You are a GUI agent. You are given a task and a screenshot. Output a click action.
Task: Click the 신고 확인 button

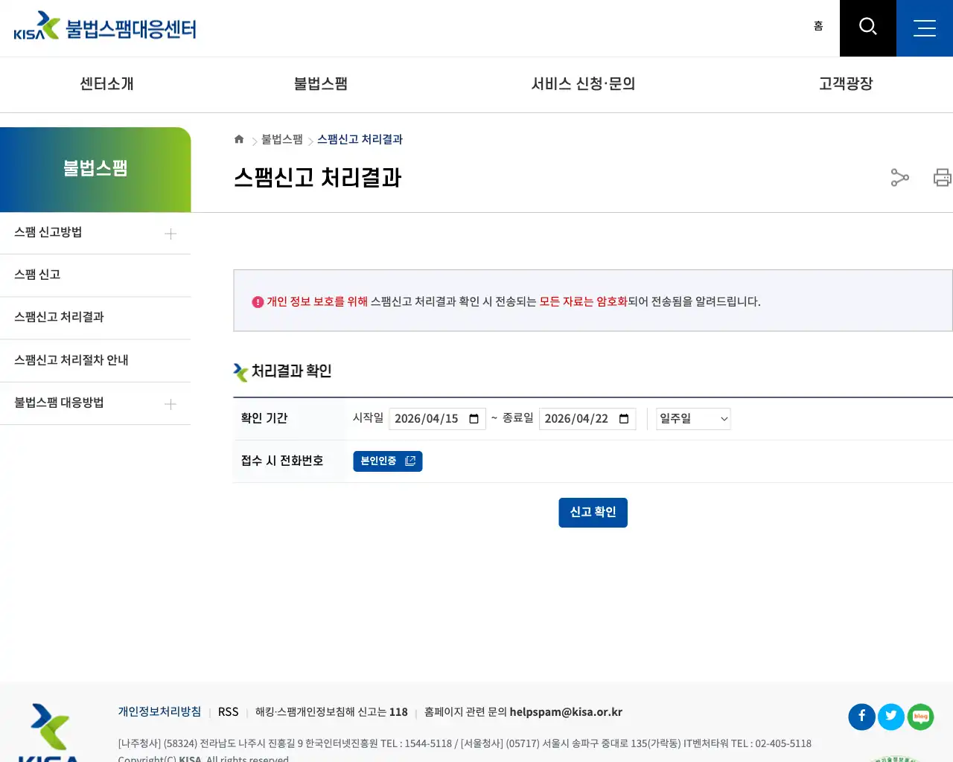(x=593, y=512)
